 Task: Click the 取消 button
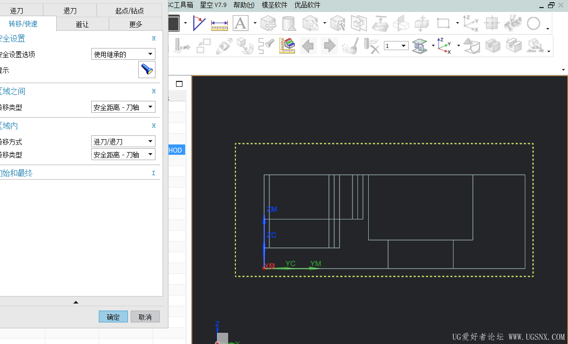[x=145, y=317]
